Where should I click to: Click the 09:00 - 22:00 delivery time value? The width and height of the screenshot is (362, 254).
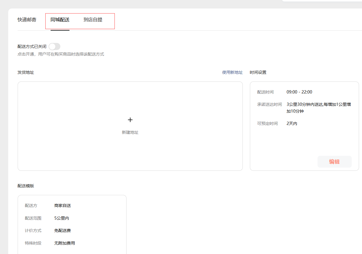click(299, 92)
